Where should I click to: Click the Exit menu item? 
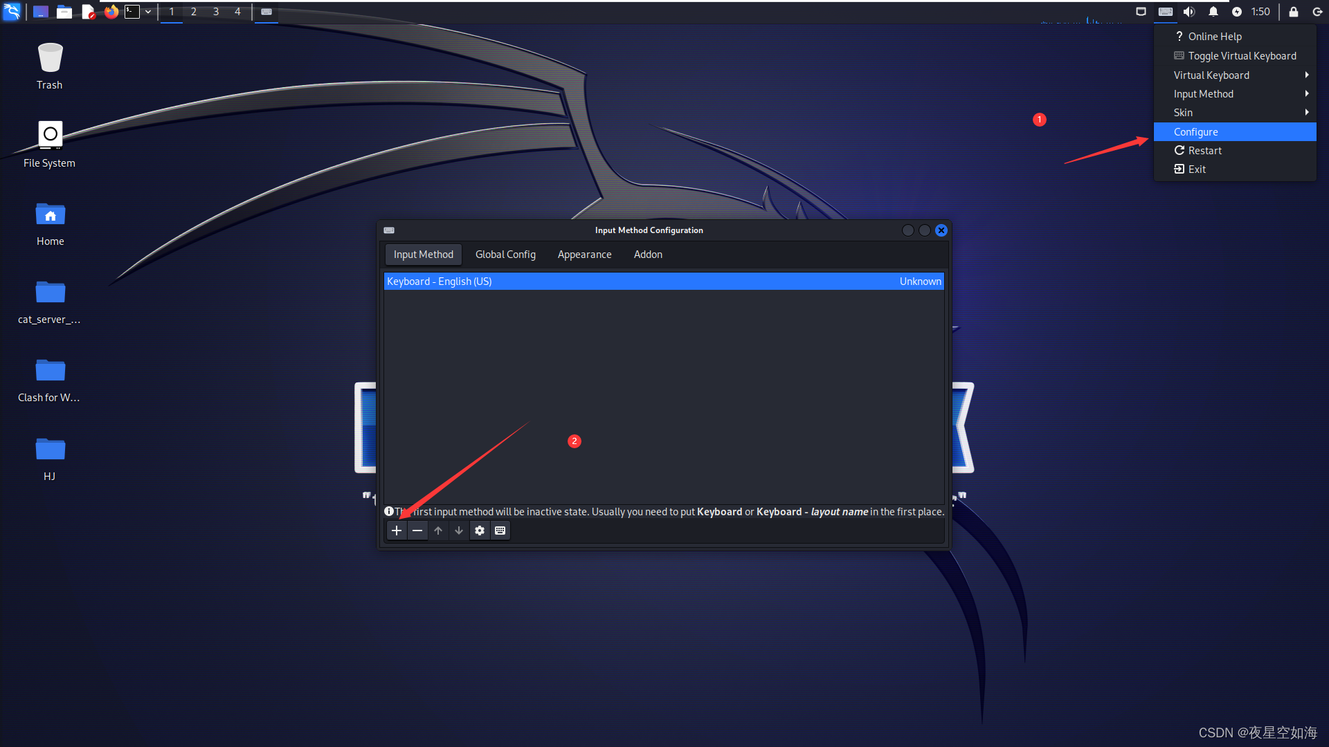pyautogui.click(x=1197, y=169)
